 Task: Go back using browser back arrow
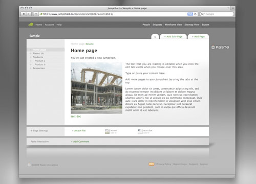[x=24, y=14]
